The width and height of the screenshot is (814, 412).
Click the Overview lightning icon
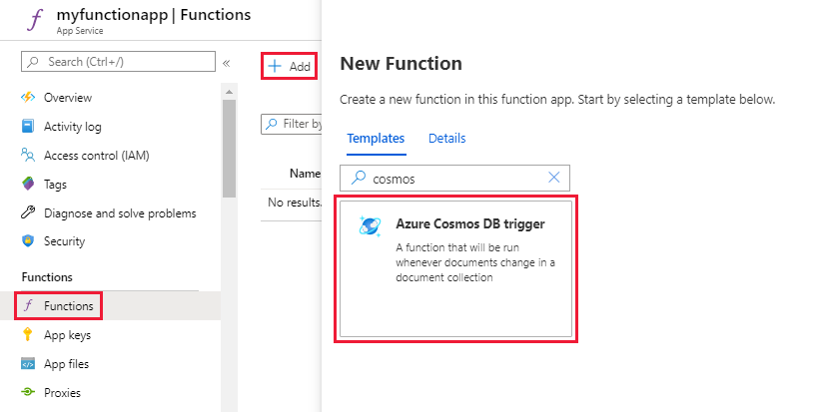pyautogui.click(x=28, y=98)
